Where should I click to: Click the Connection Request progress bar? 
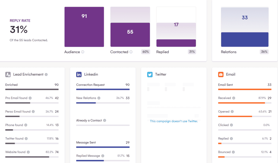click(103, 89)
